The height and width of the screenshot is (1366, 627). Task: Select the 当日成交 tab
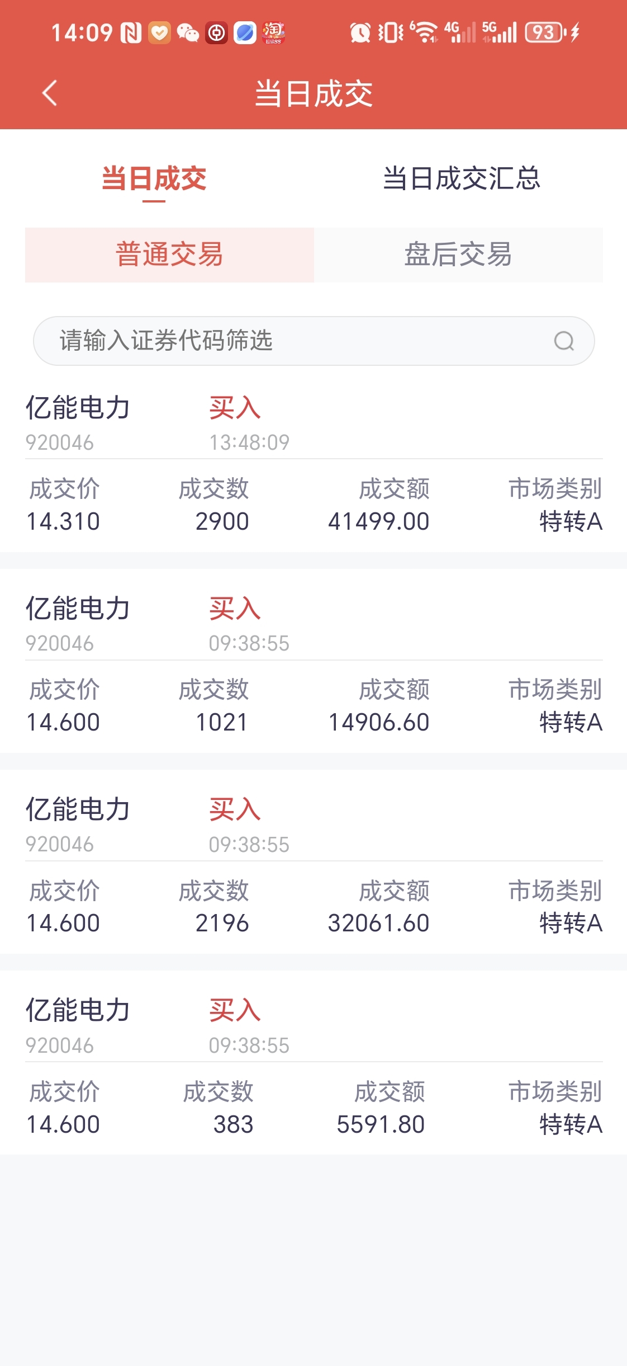154,178
